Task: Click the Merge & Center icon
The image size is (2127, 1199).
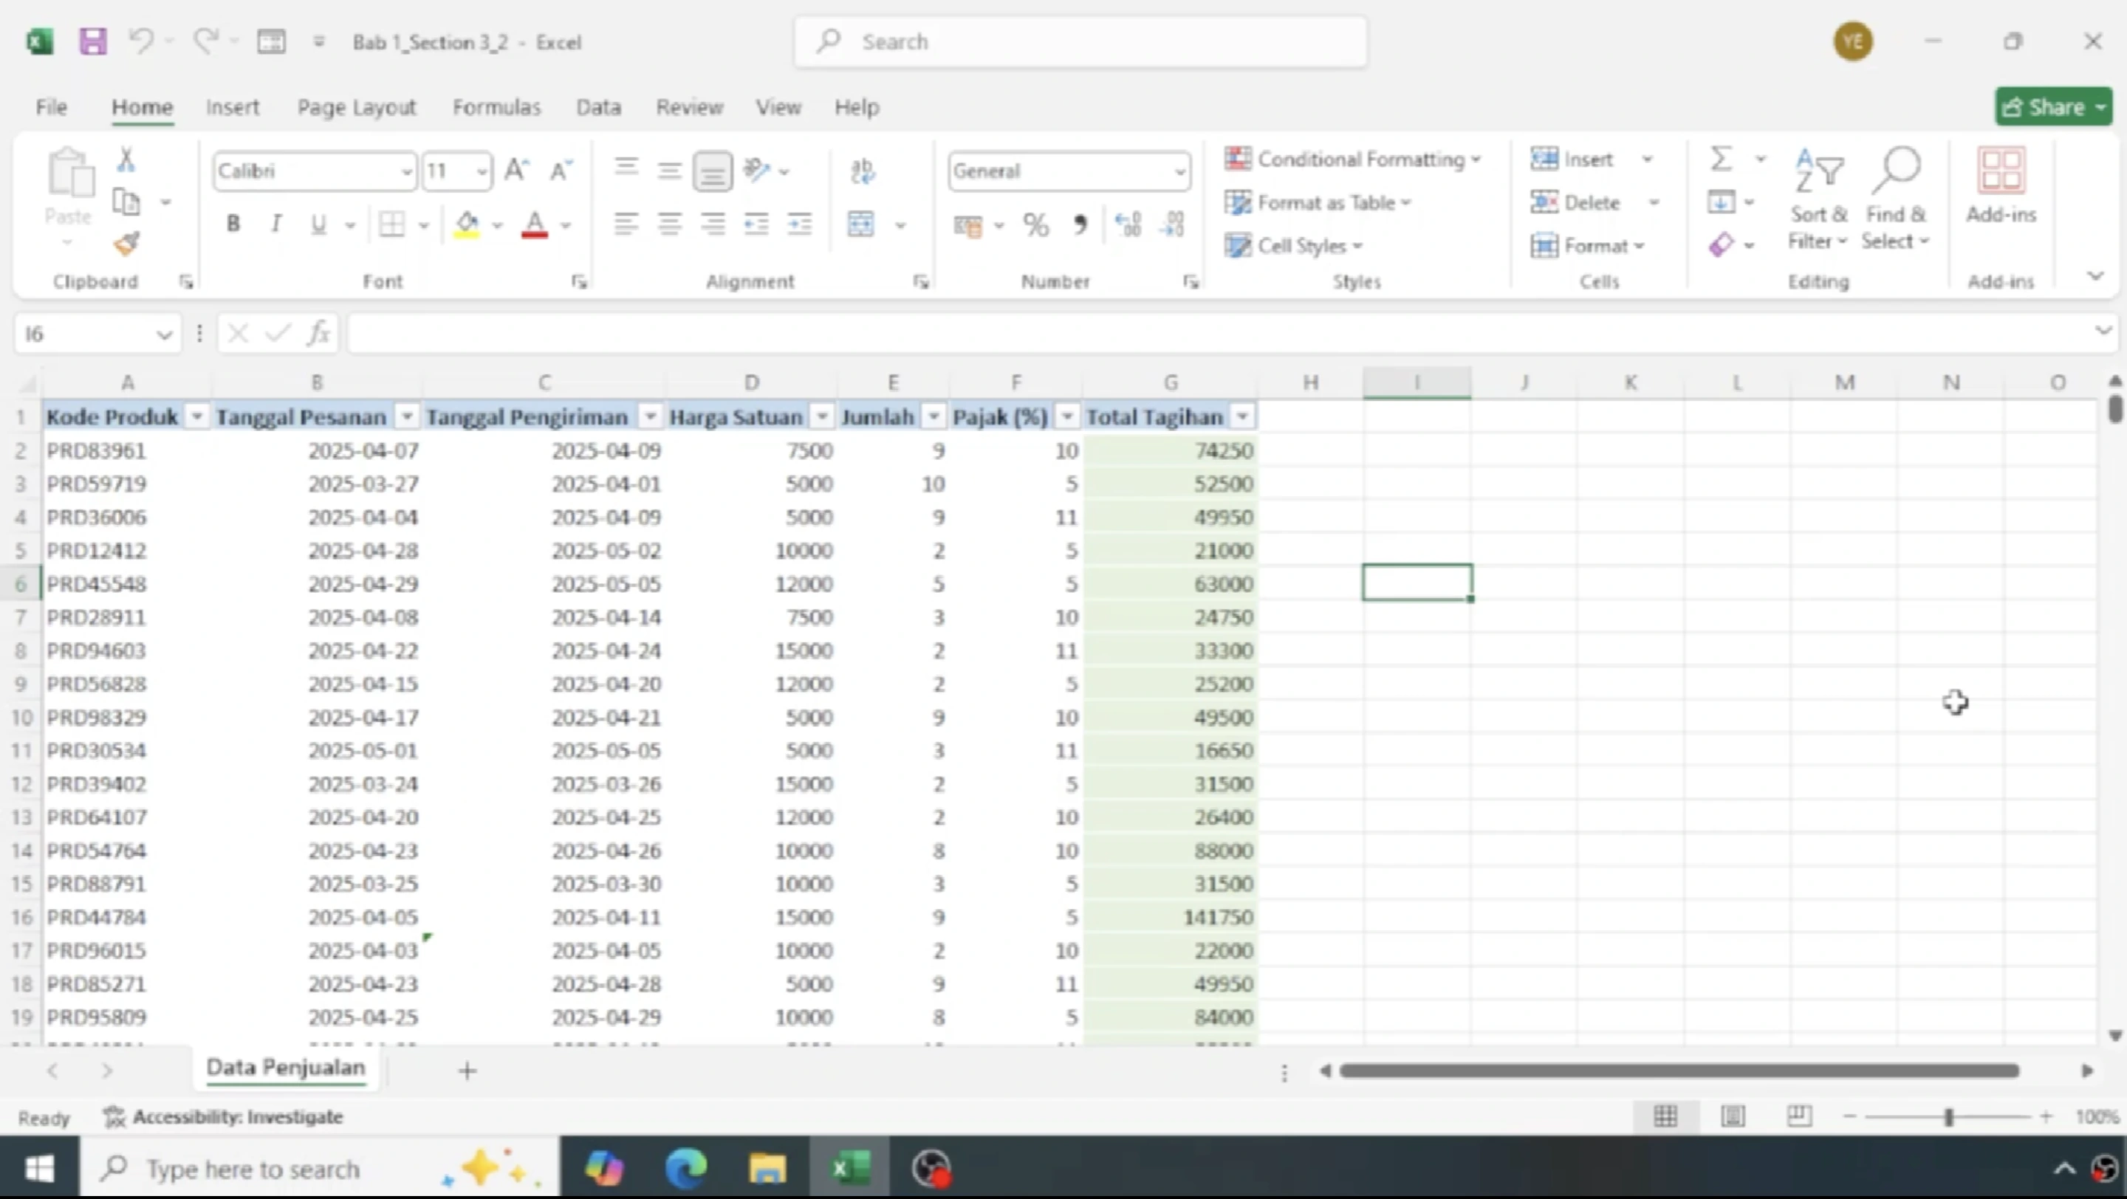Action: tap(861, 224)
